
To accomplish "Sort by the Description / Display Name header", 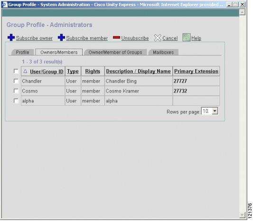I will click(x=139, y=71).
